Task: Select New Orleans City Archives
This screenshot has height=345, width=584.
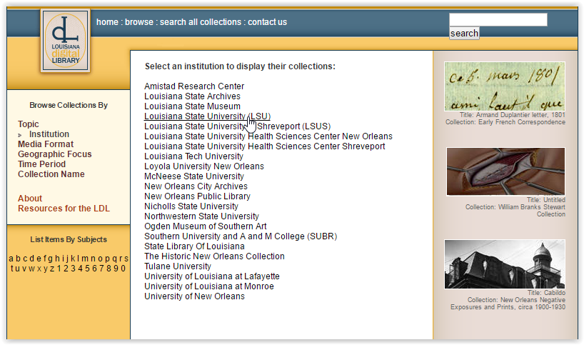Action: pos(196,186)
